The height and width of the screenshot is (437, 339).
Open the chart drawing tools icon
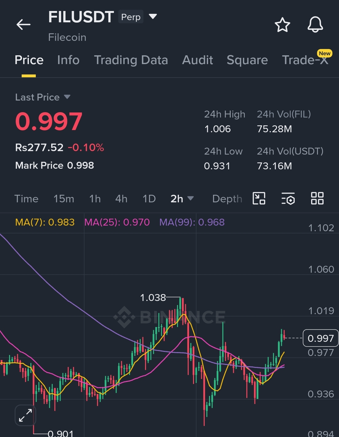coord(259,199)
